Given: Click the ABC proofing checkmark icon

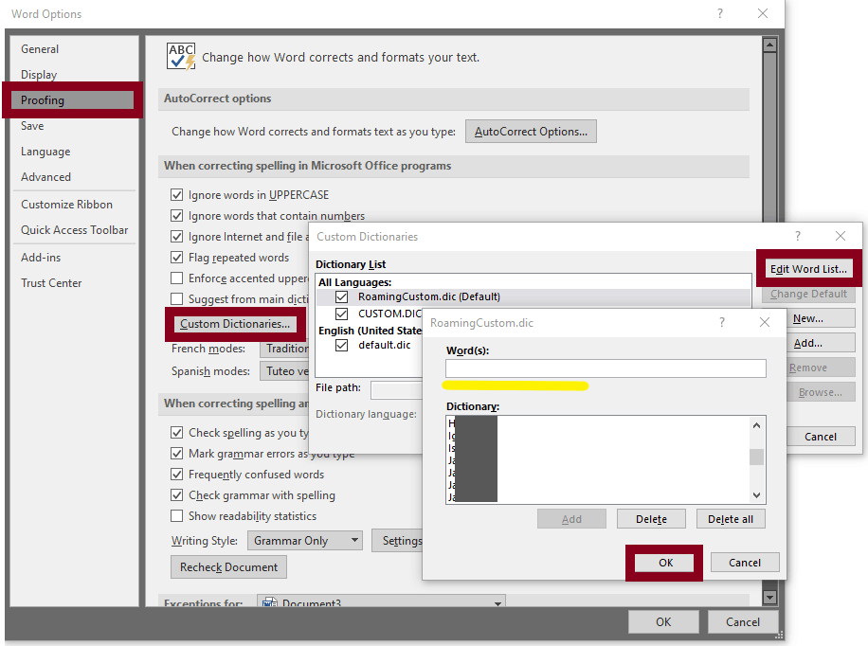Looking at the screenshot, I should point(181,57).
